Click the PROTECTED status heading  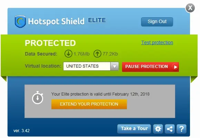[x=50, y=43]
